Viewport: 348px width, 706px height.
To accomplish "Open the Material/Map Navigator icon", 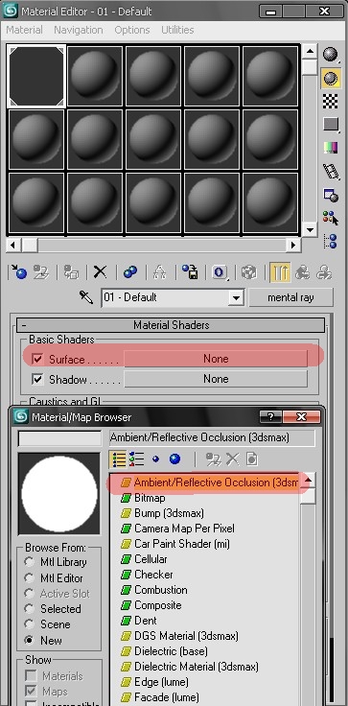I will [331, 241].
